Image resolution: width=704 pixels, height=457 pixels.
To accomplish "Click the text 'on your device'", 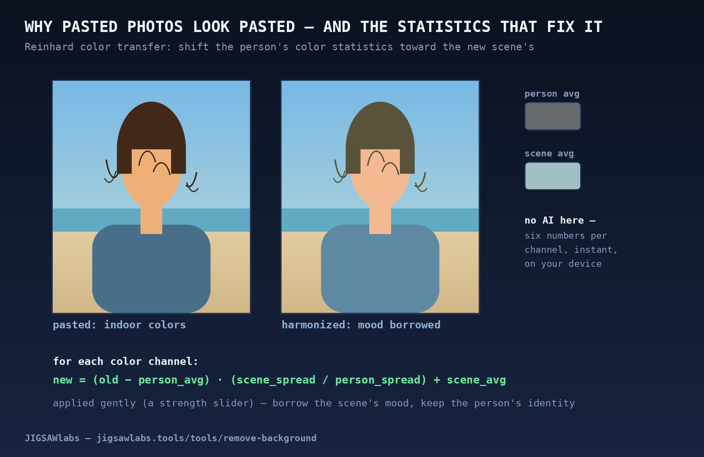I will tap(563, 264).
